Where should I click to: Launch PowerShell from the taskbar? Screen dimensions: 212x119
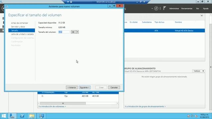coord(22,116)
